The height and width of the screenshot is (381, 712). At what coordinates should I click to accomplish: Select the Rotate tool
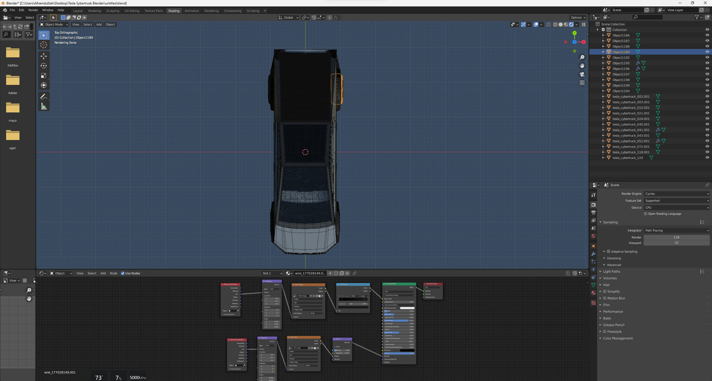(44, 66)
